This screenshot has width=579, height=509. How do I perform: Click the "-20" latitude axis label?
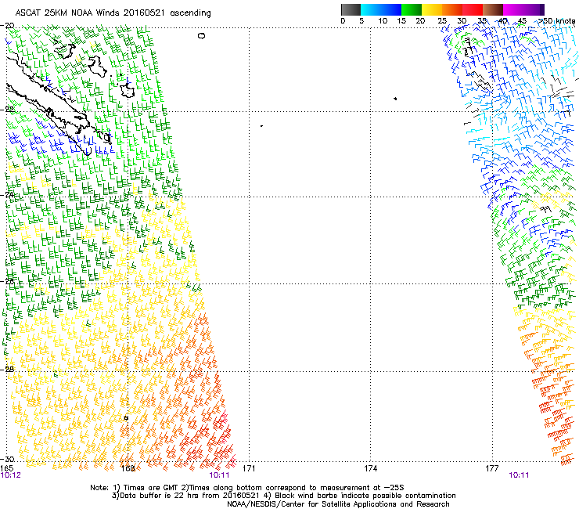pyautogui.click(x=7, y=26)
